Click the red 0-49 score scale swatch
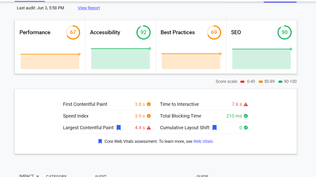The height and width of the screenshot is (177, 316). click(x=243, y=82)
